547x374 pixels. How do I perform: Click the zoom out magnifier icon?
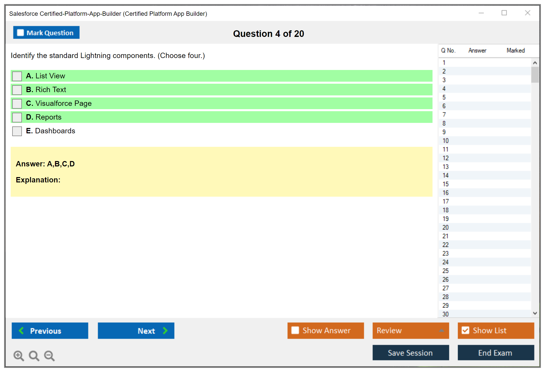[49, 355]
